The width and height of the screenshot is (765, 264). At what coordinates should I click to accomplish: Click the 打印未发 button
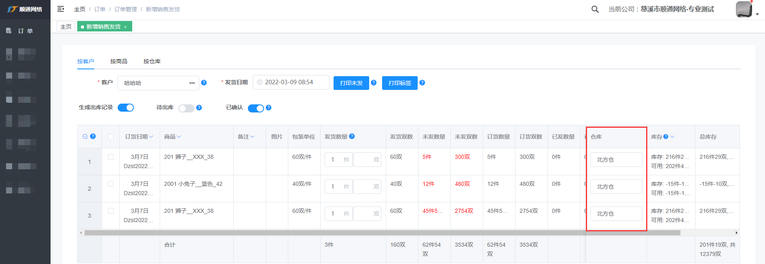(351, 83)
